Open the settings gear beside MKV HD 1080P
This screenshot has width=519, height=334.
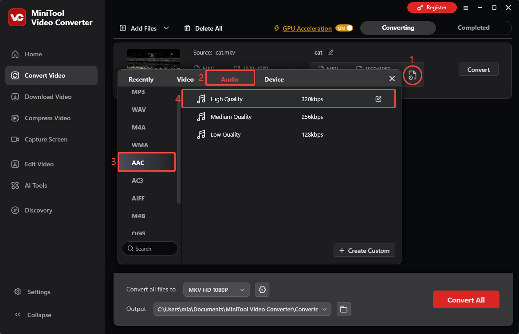(262, 290)
